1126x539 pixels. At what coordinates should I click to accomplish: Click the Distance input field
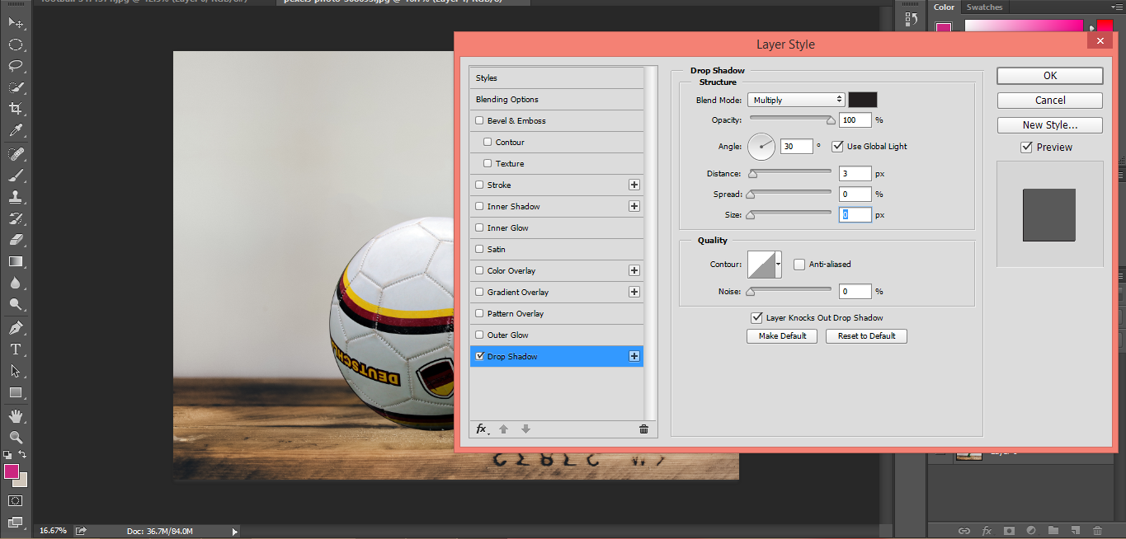point(855,173)
